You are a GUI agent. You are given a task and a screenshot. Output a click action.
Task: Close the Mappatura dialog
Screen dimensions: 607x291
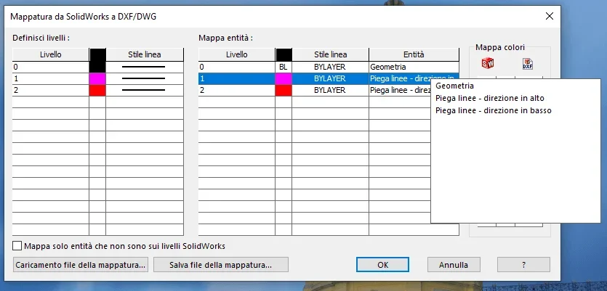tap(549, 16)
